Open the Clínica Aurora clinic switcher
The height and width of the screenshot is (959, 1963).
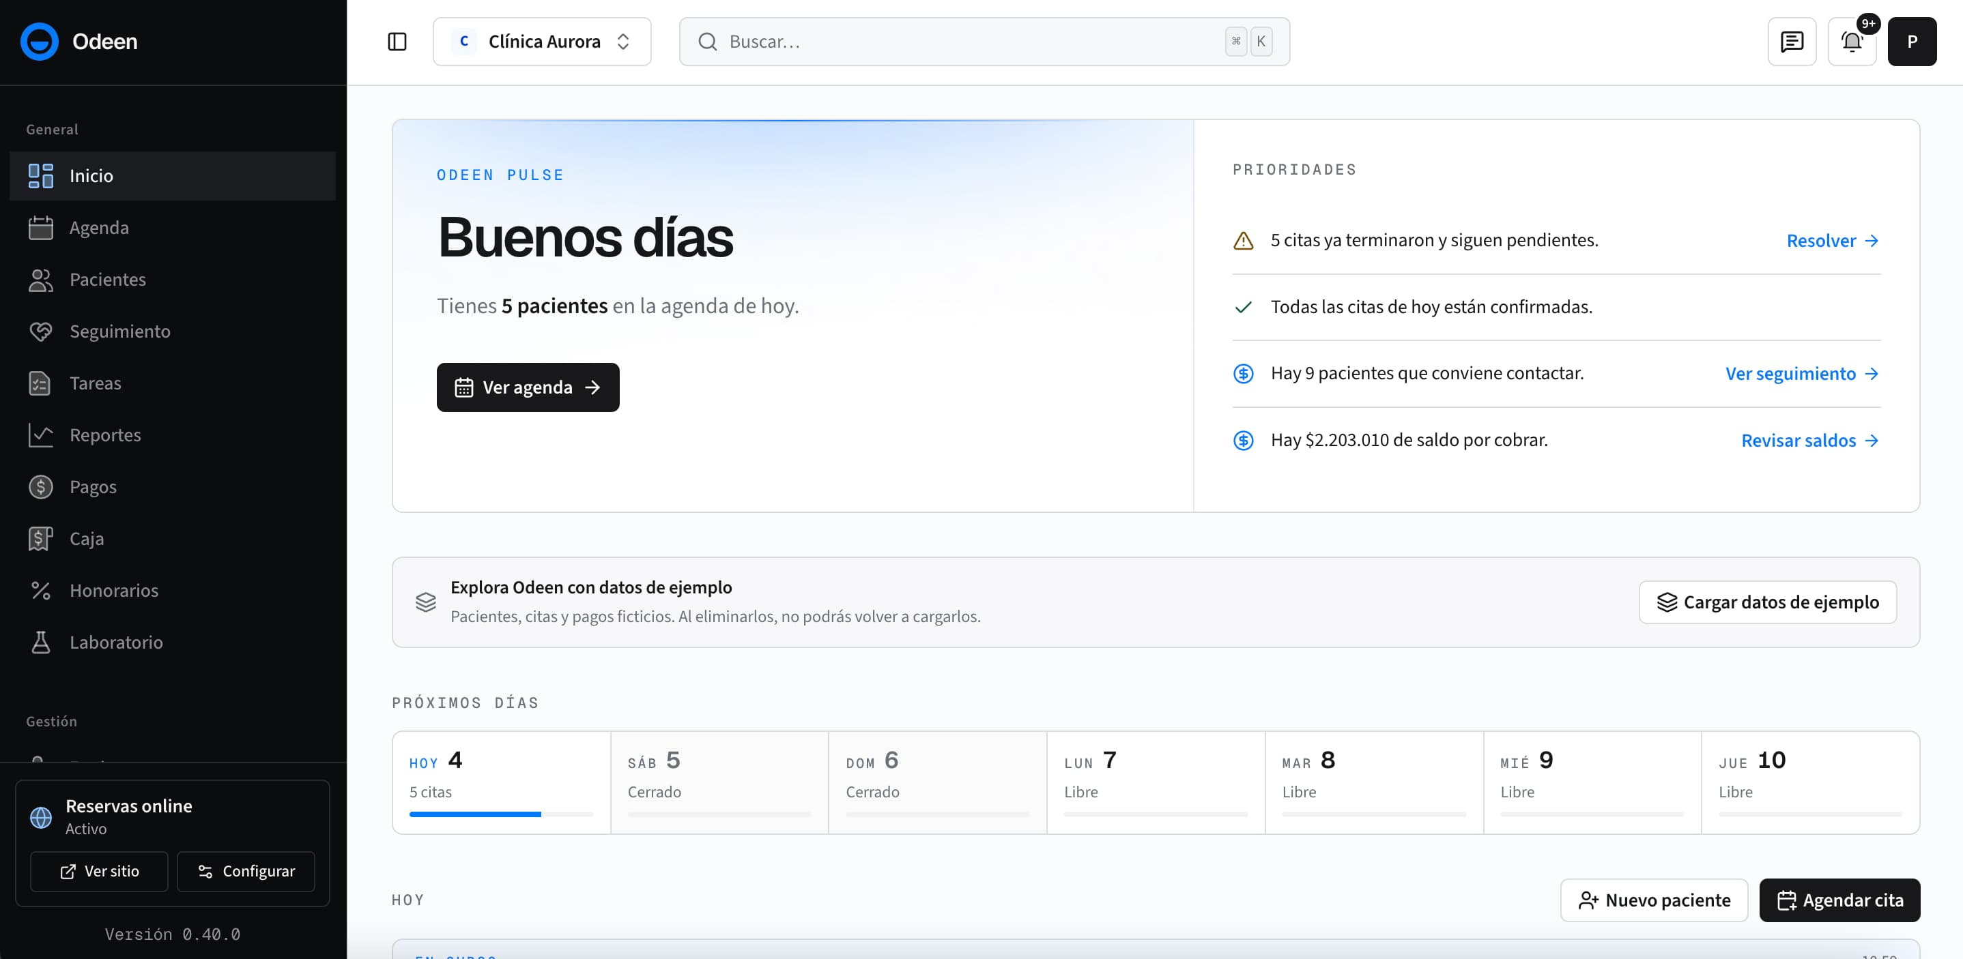pos(542,41)
